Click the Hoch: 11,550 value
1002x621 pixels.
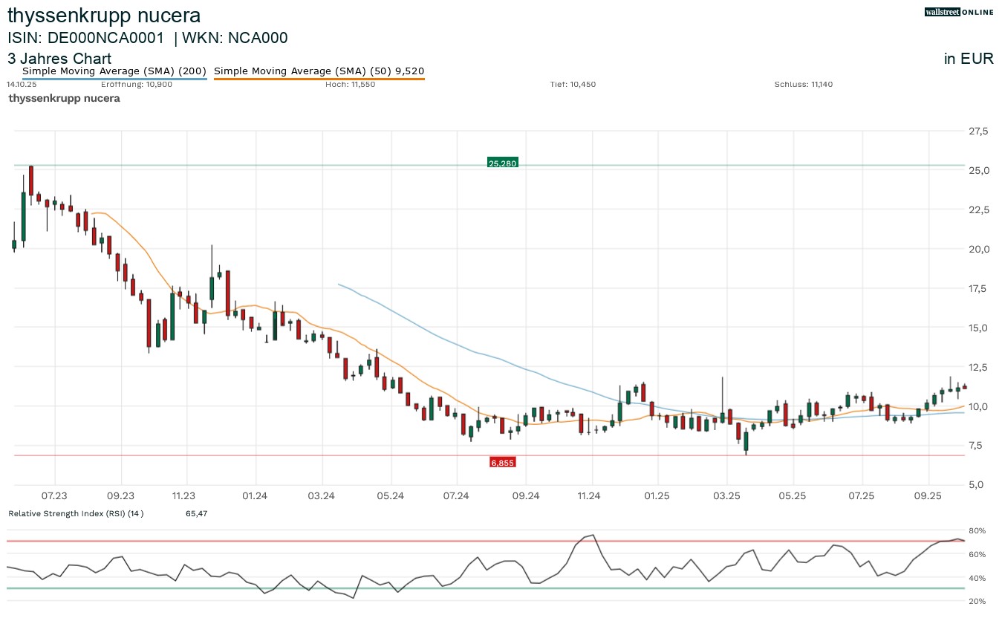pyautogui.click(x=350, y=85)
